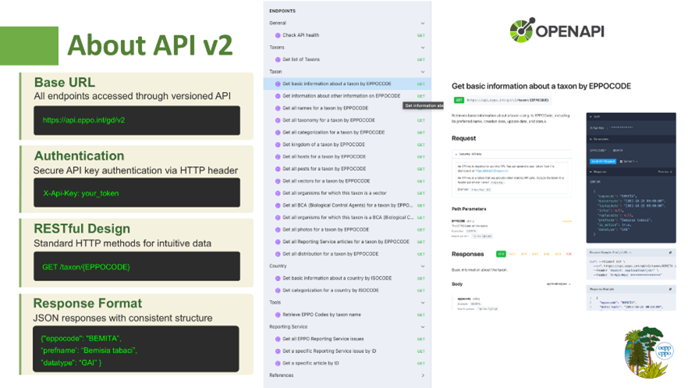This screenshot has width=688, height=388.
Task: Click the copy icon on Response Example panel
Action: (670, 289)
